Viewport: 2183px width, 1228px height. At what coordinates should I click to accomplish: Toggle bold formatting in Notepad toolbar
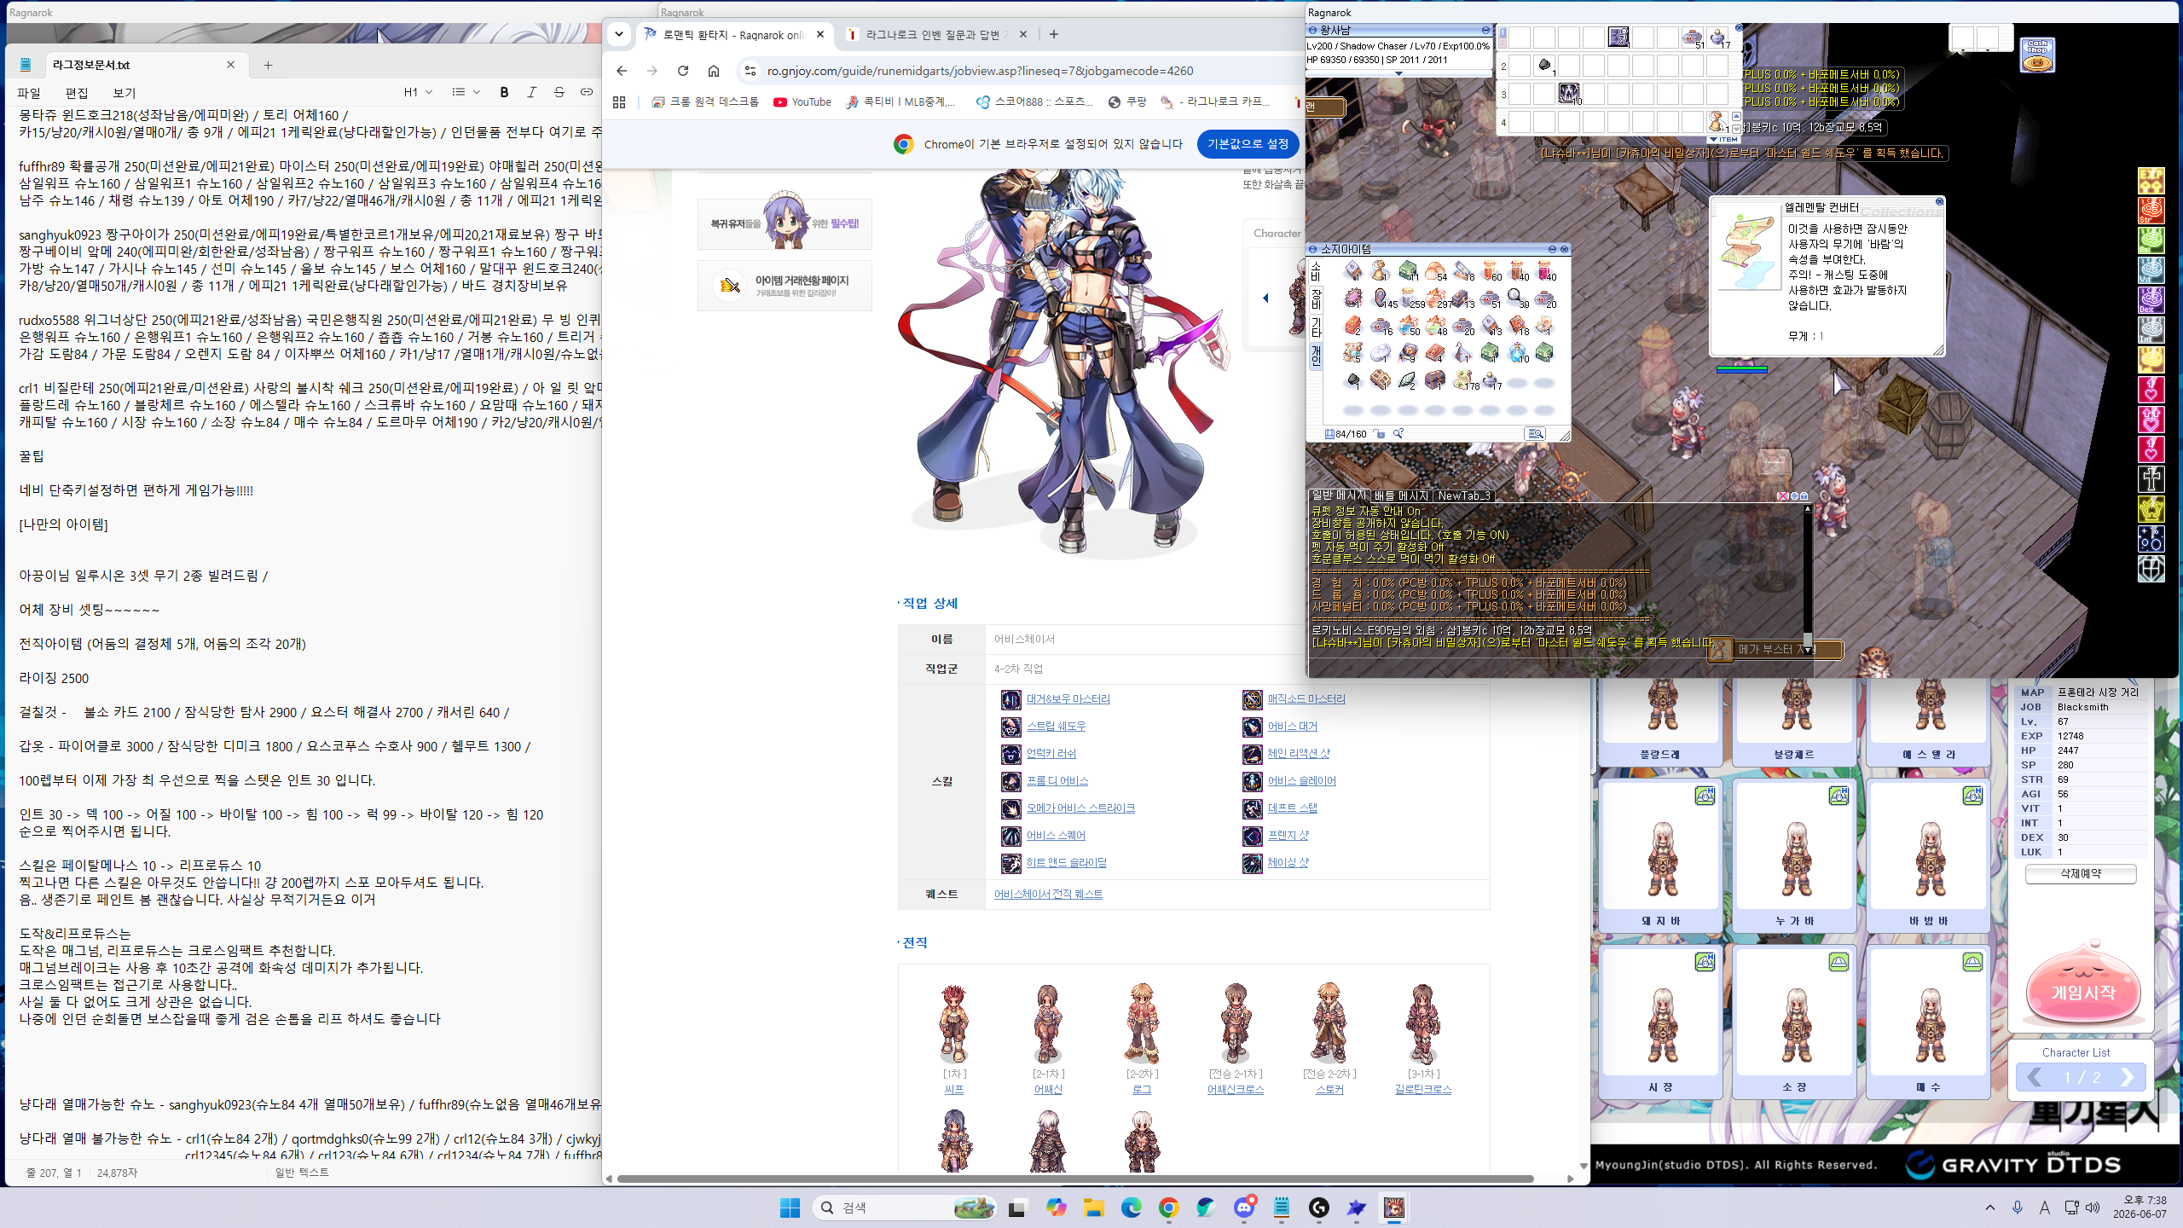[504, 92]
